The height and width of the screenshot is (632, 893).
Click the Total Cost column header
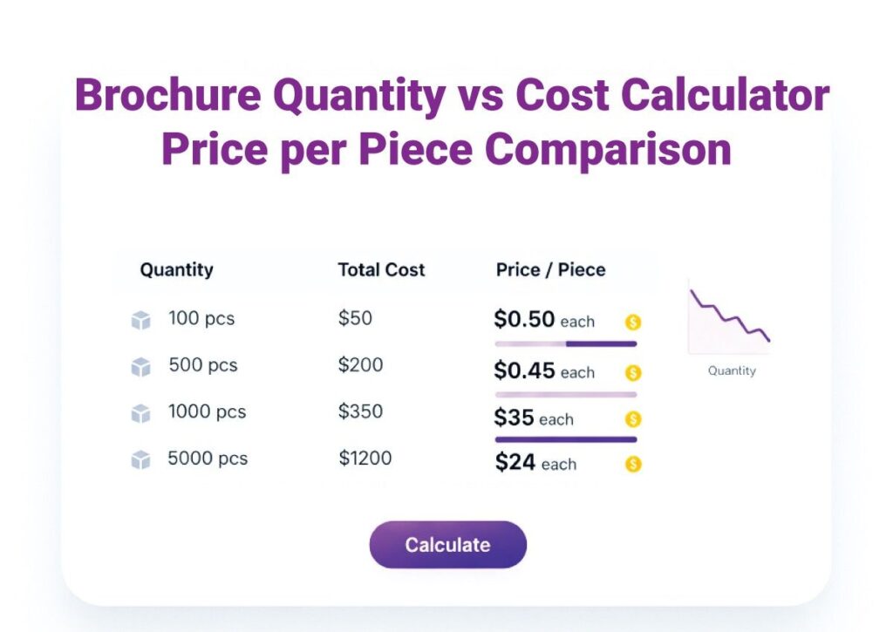pos(381,270)
